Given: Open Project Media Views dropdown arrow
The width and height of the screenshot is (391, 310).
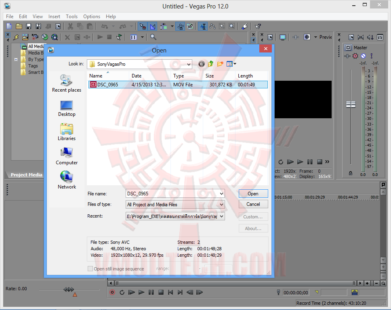Looking at the screenshot, I should pos(142,37).
